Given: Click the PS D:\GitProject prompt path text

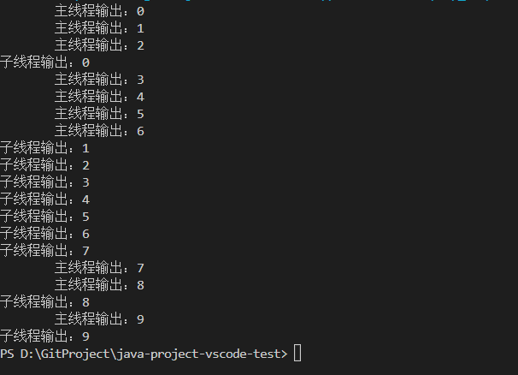Looking at the screenshot, I should (144, 354).
